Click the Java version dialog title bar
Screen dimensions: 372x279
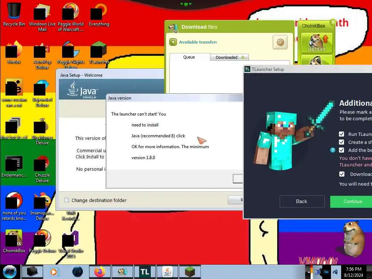point(174,98)
